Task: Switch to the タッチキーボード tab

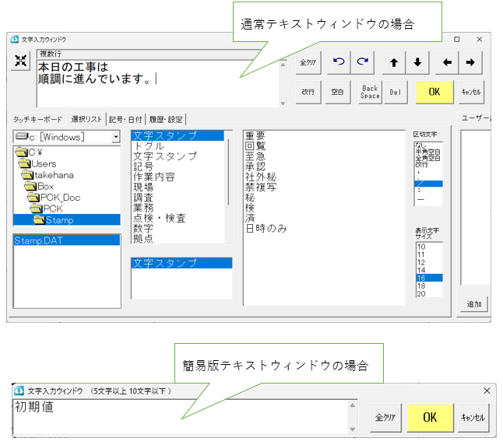Action: point(37,119)
